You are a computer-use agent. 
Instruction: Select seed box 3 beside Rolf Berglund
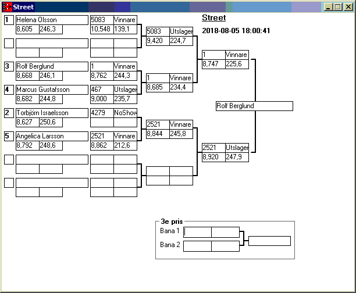(x=9, y=66)
